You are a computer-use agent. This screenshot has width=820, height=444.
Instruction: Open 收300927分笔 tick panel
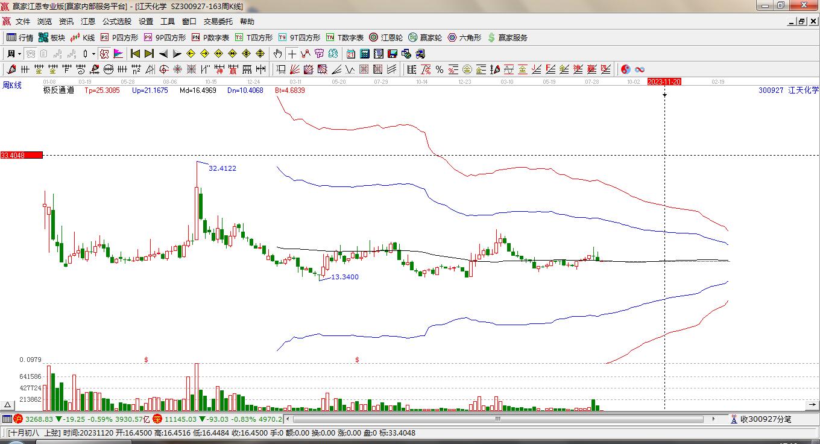(x=760, y=419)
